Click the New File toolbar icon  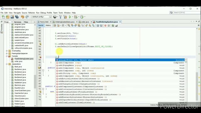pyautogui.click(x=3, y=17)
